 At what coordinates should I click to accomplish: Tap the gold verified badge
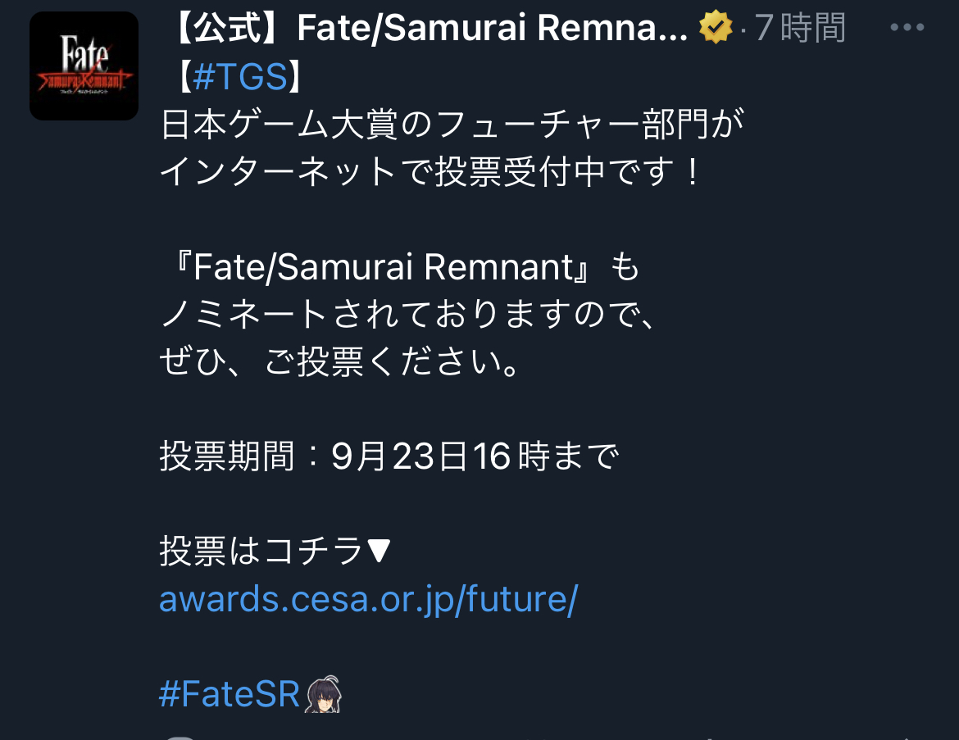coord(715,27)
